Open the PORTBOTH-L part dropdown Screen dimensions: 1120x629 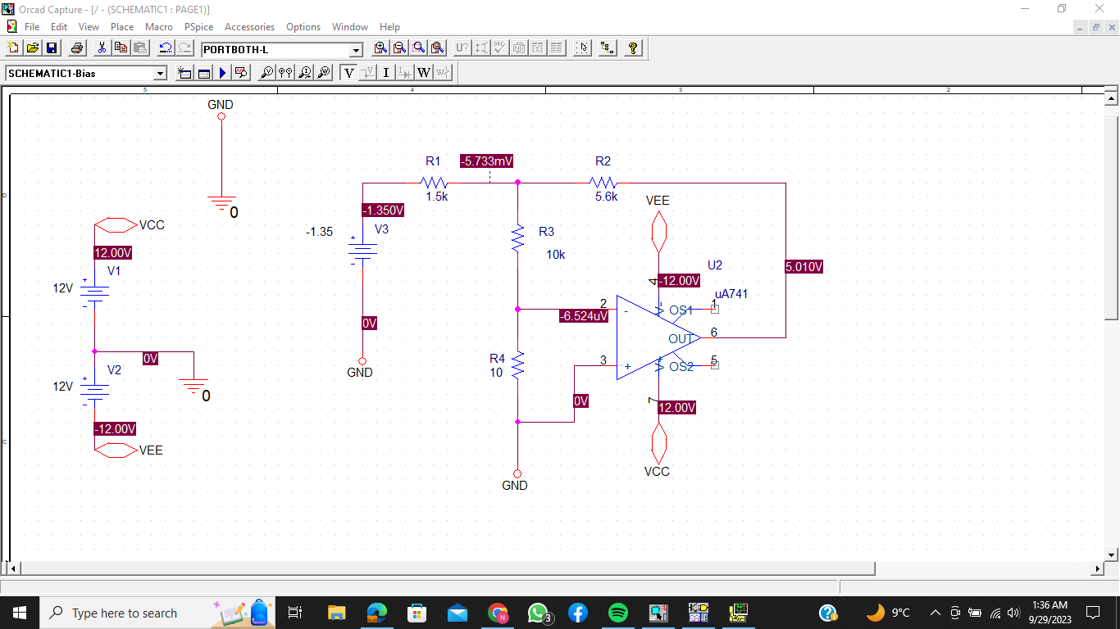click(355, 49)
